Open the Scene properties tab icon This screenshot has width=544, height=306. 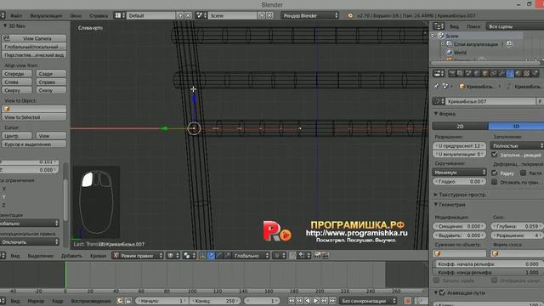[x=468, y=73]
